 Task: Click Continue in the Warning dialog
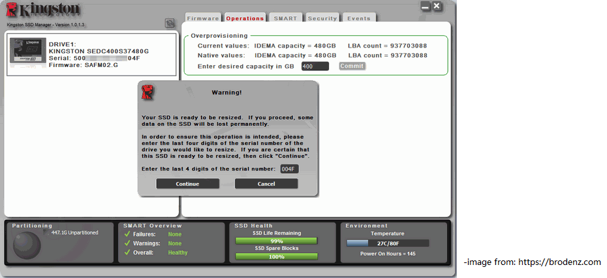click(x=187, y=184)
